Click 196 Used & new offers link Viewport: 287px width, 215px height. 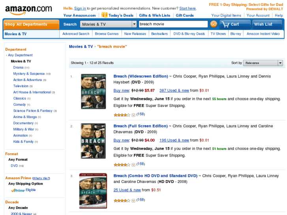pos(174,140)
